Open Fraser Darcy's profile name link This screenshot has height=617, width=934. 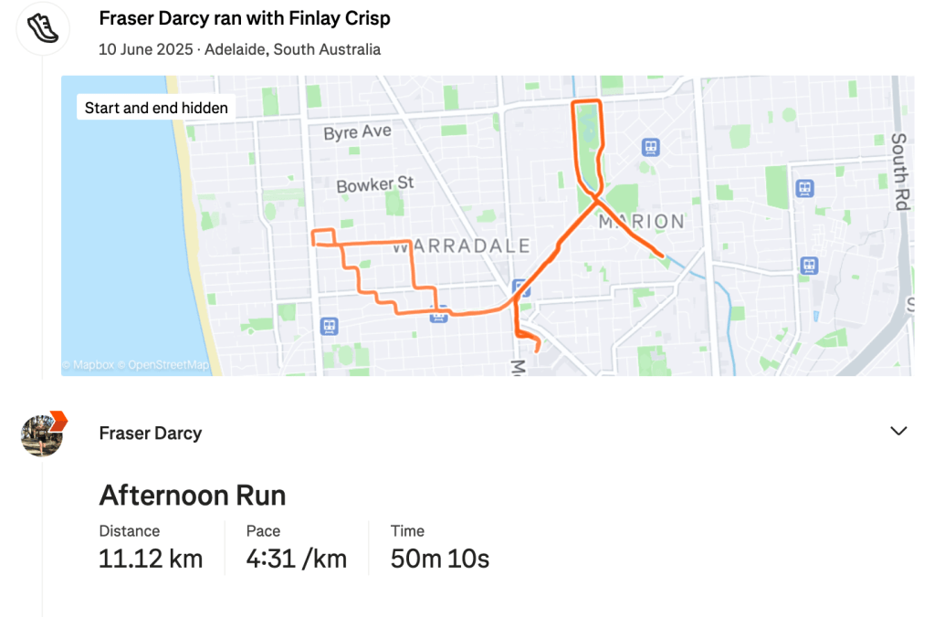(x=151, y=433)
